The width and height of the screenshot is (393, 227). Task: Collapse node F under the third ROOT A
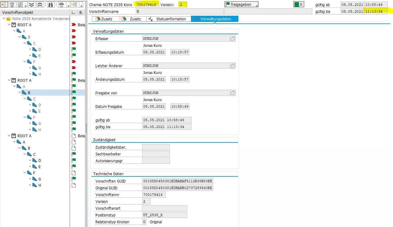coord(25,173)
